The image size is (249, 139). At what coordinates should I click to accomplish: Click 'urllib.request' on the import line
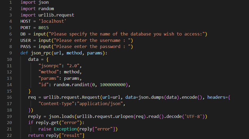pyautogui.click(x=56, y=15)
